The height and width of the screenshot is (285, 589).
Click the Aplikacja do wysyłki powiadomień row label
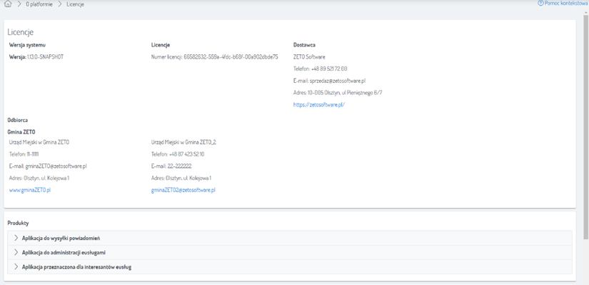(x=61, y=238)
